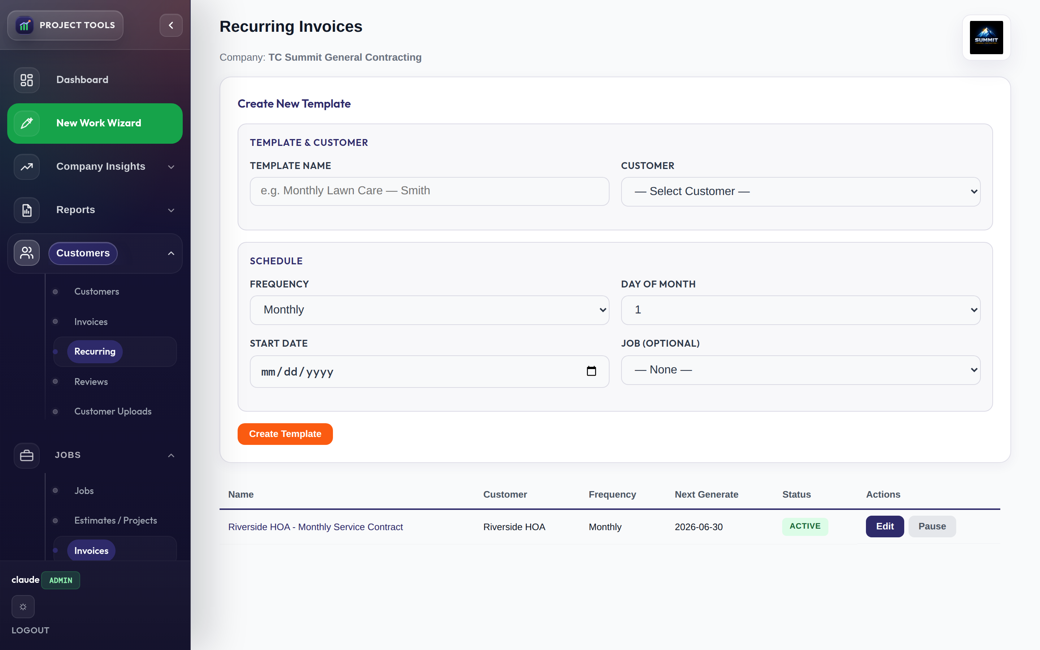Click the ADMIN role badge
Viewport: 1040px width, 650px height.
click(x=61, y=580)
